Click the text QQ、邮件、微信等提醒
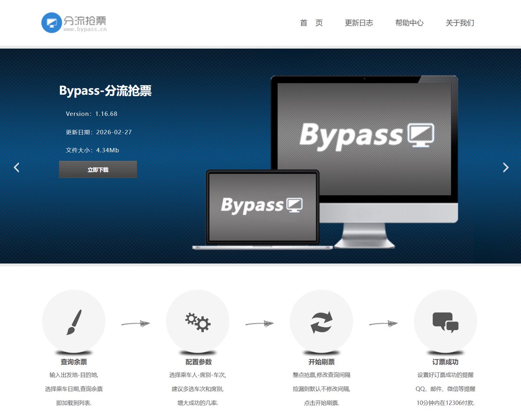521x418 pixels. pos(445,389)
